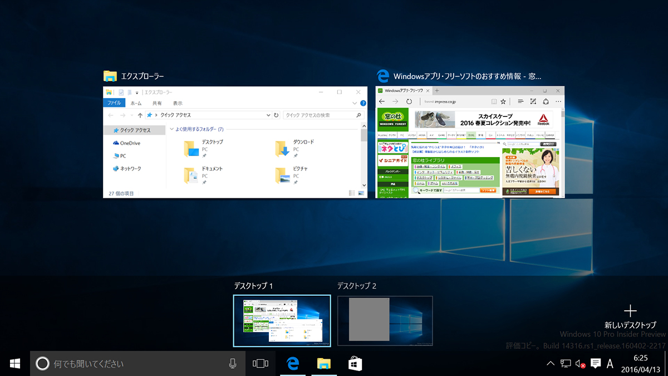Open the 共有 ribbon tab in Explorer
The image size is (668, 376).
coord(157,103)
